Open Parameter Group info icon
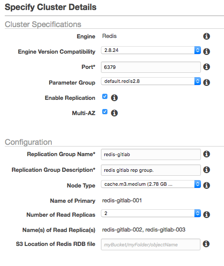 coord(207,82)
